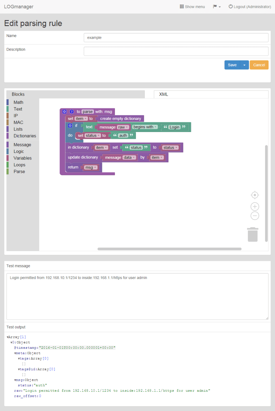275x411 pixels.
Task: Collapse the 0:Object node
Action: (x=11, y=342)
